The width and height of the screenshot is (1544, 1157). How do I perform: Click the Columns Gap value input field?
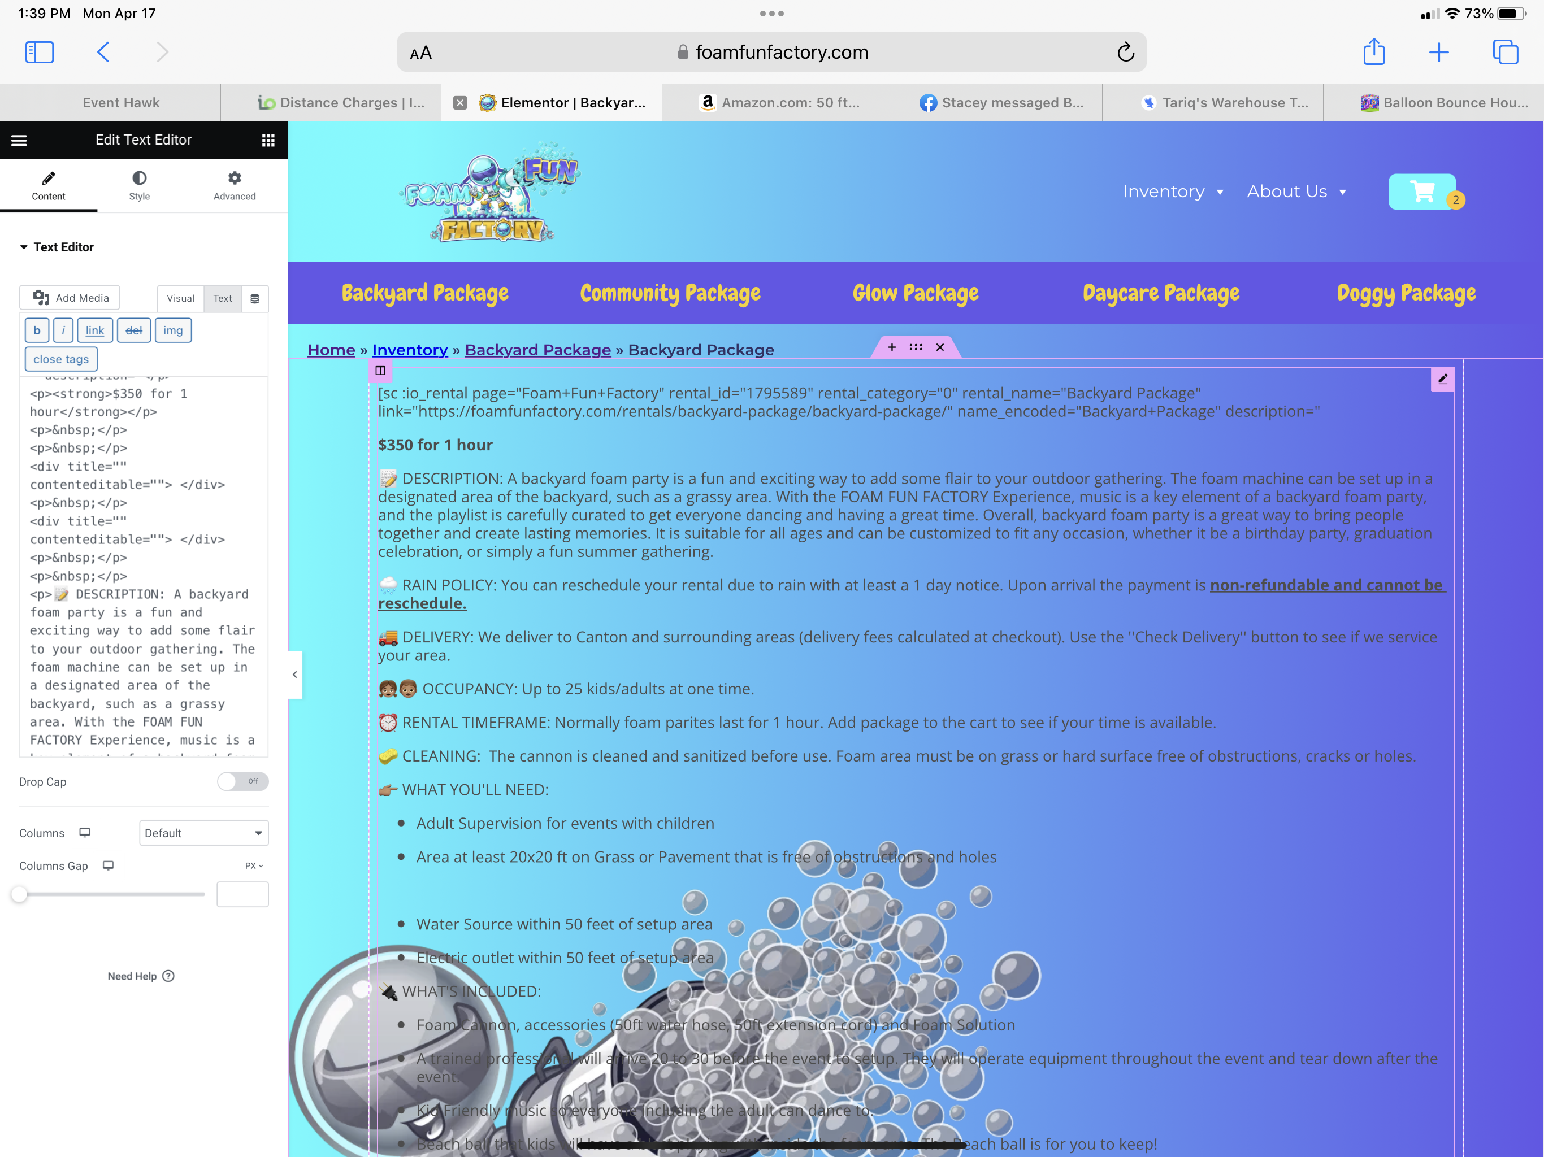click(x=242, y=894)
